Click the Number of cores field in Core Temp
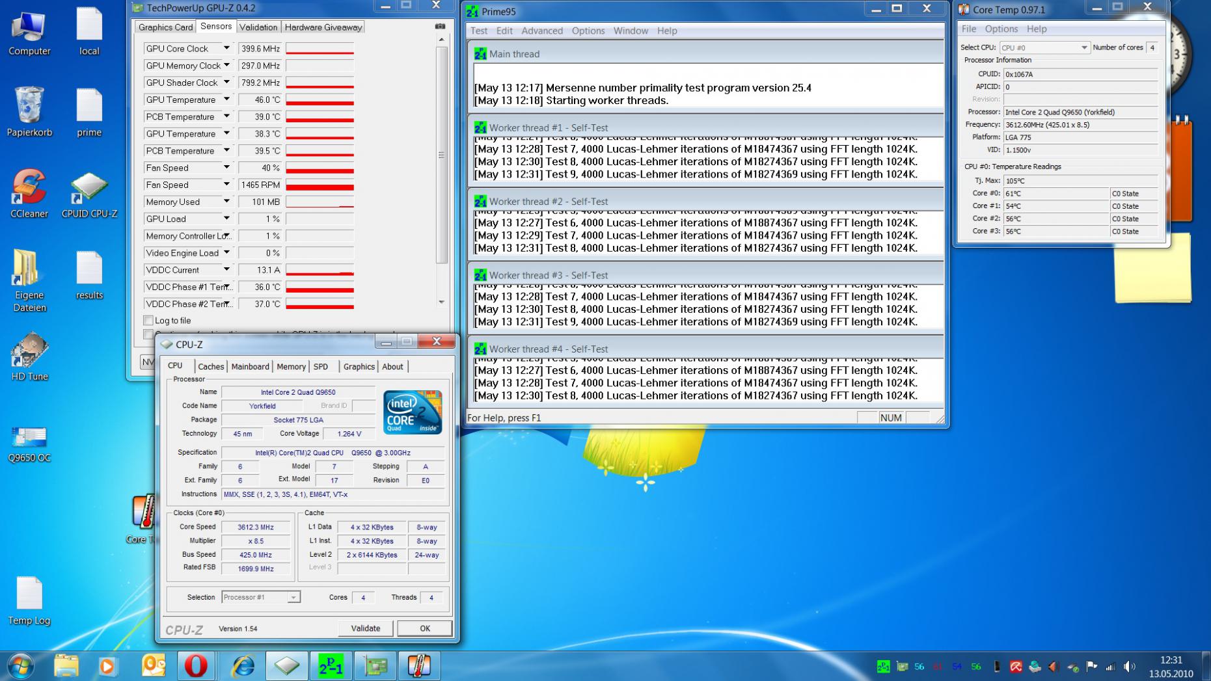The height and width of the screenshot is (681, 1211). (1152, 47)
